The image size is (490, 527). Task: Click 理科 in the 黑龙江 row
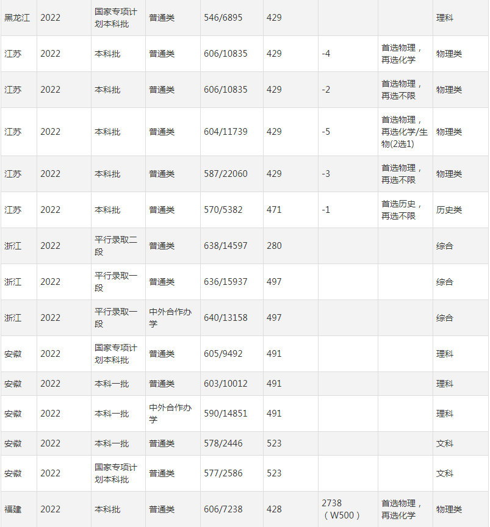pos(445,18)
